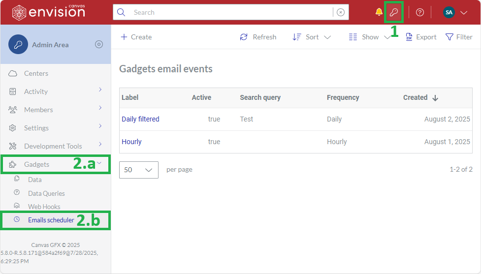Open the help question mark icon
This screenshot has width=481, height=274.
419,12
